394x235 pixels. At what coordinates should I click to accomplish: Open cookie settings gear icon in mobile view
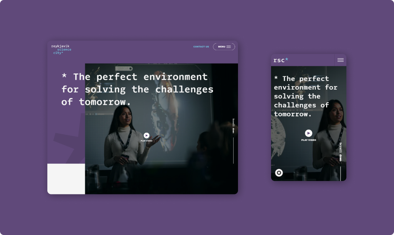point(279,173)
